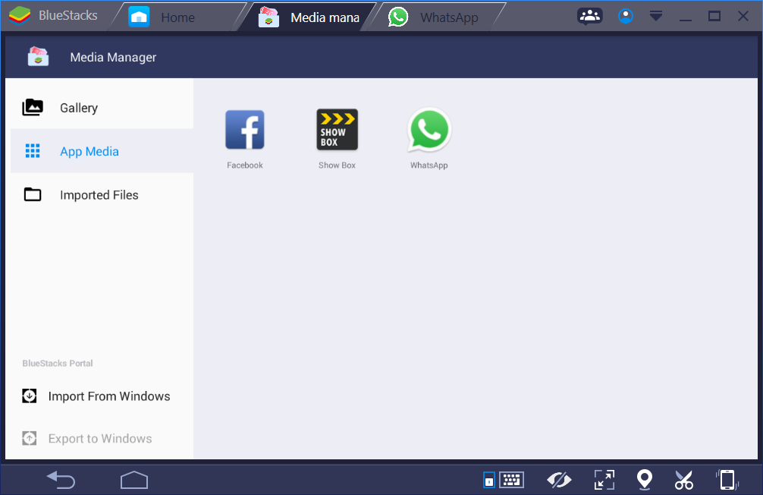Viewport: 763px width, 495px height.
Task: Click the Android back arrow button
Action: [61, 480]
